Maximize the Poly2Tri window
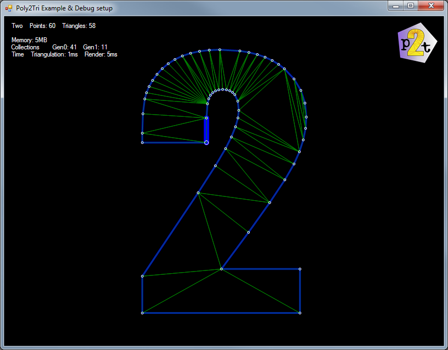The height and width of the screenshot is (350, 448). tap(411, 5)
